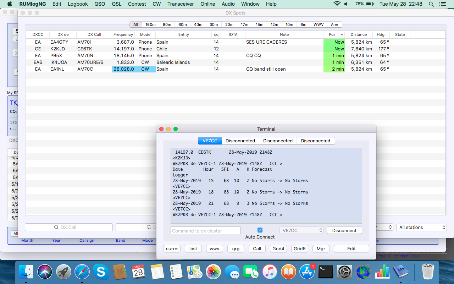The image size is (454, 284).
Task: Open iBooks app in the dock
Action: 288,272
